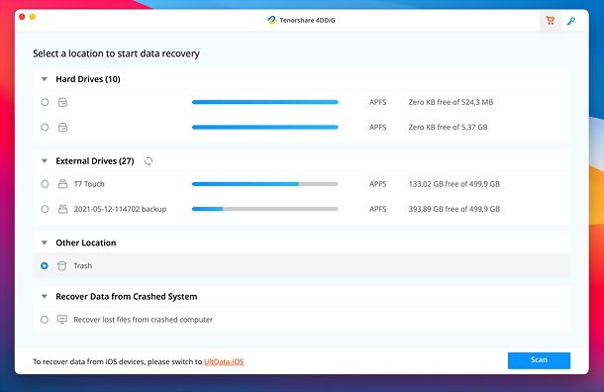The image size is (604, 392).
Task: Click the Tenorshare 4DDiG logo icon
Action: point(272,20)
